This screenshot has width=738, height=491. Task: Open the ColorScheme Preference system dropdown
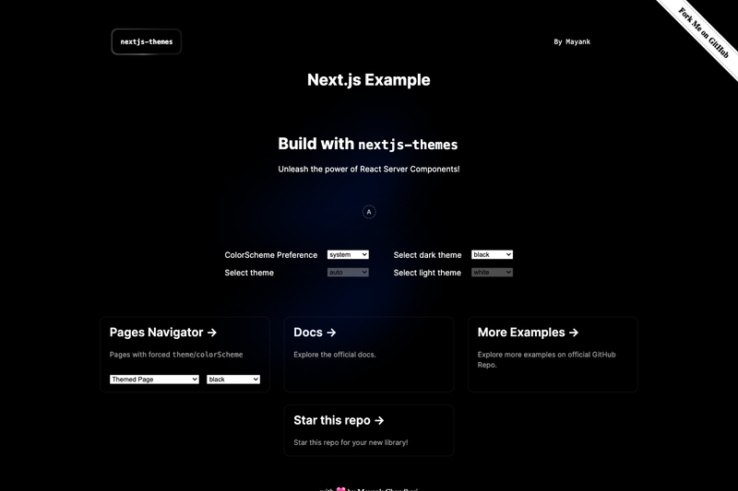[348, 254]
